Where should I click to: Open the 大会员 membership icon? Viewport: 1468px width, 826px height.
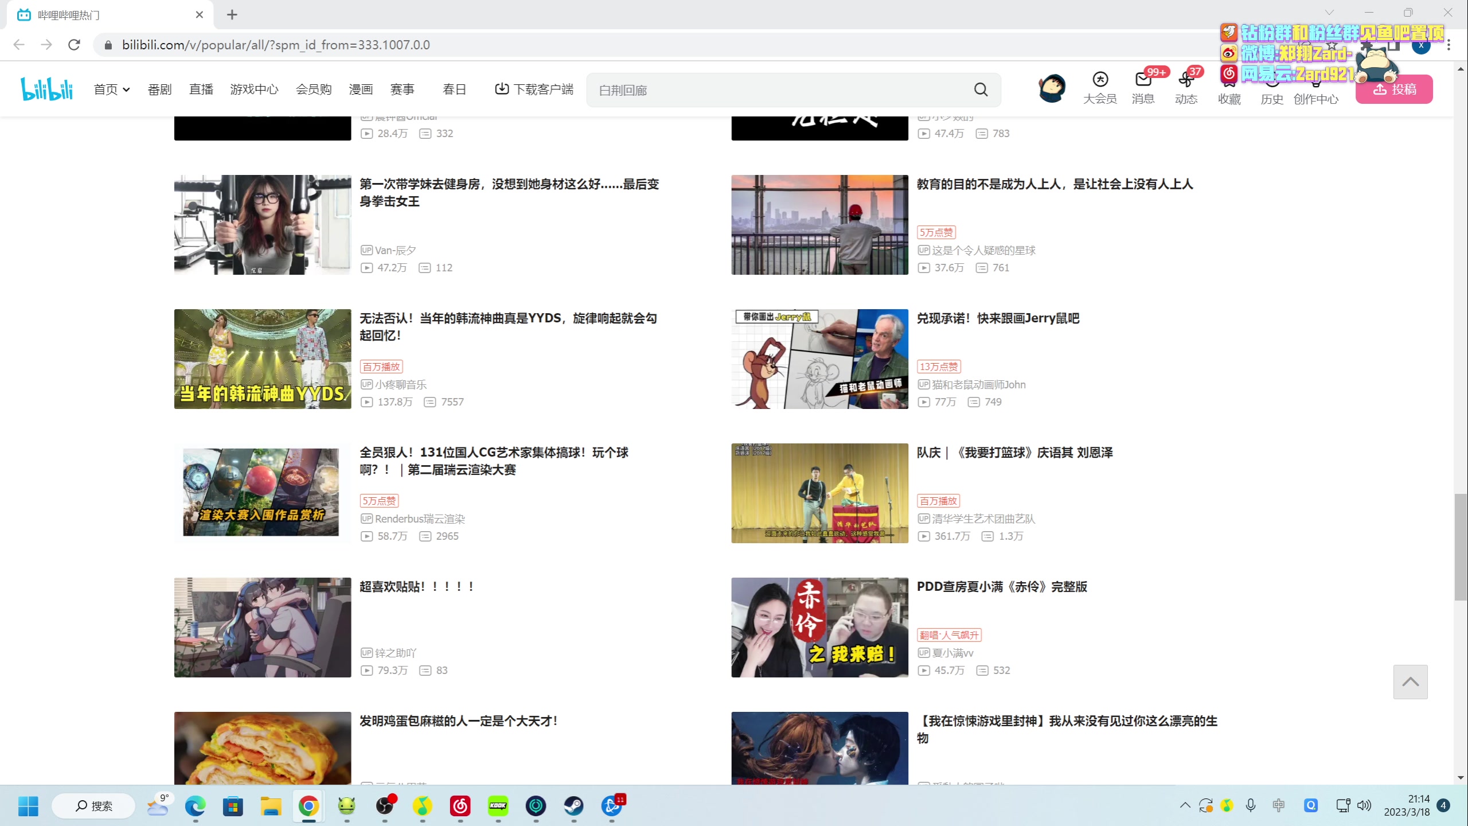pos(1100,80)
